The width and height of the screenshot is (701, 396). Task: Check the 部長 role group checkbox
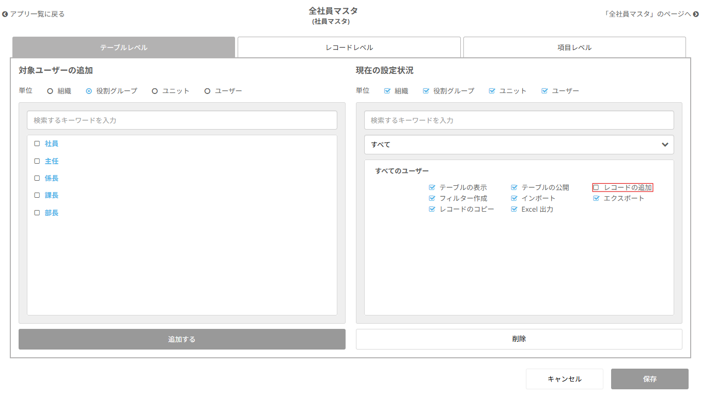[x=37, y=213]
